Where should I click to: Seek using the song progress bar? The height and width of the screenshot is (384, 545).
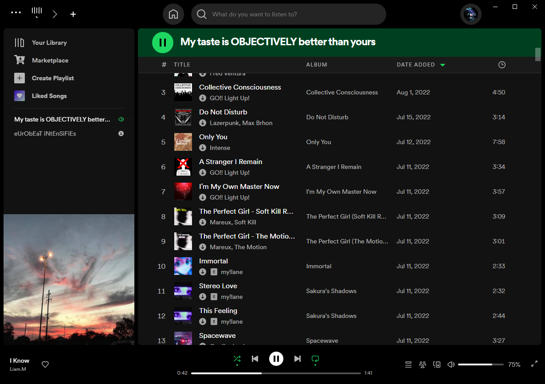click(x=276, y=373)
